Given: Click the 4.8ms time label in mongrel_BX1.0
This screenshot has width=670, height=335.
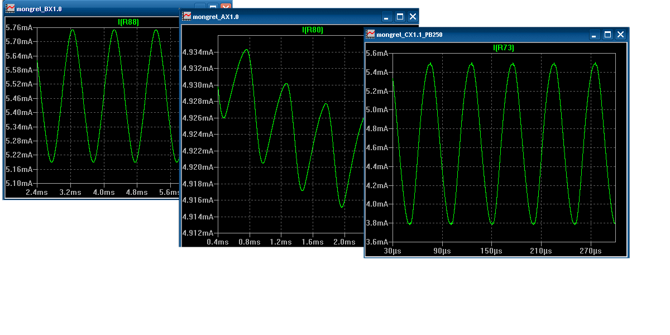Looking at the screenshot, I should [x=137, y=192].
